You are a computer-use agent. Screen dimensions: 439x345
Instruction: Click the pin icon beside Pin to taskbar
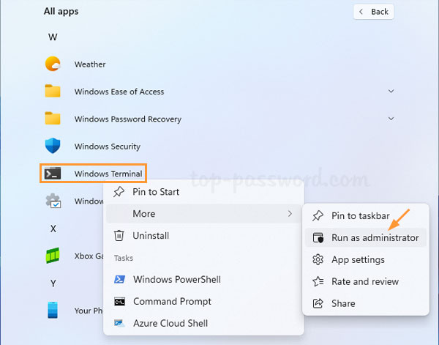click(318, 216)
